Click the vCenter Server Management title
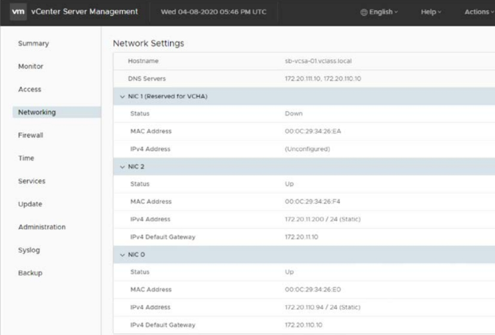 point(84,12)
